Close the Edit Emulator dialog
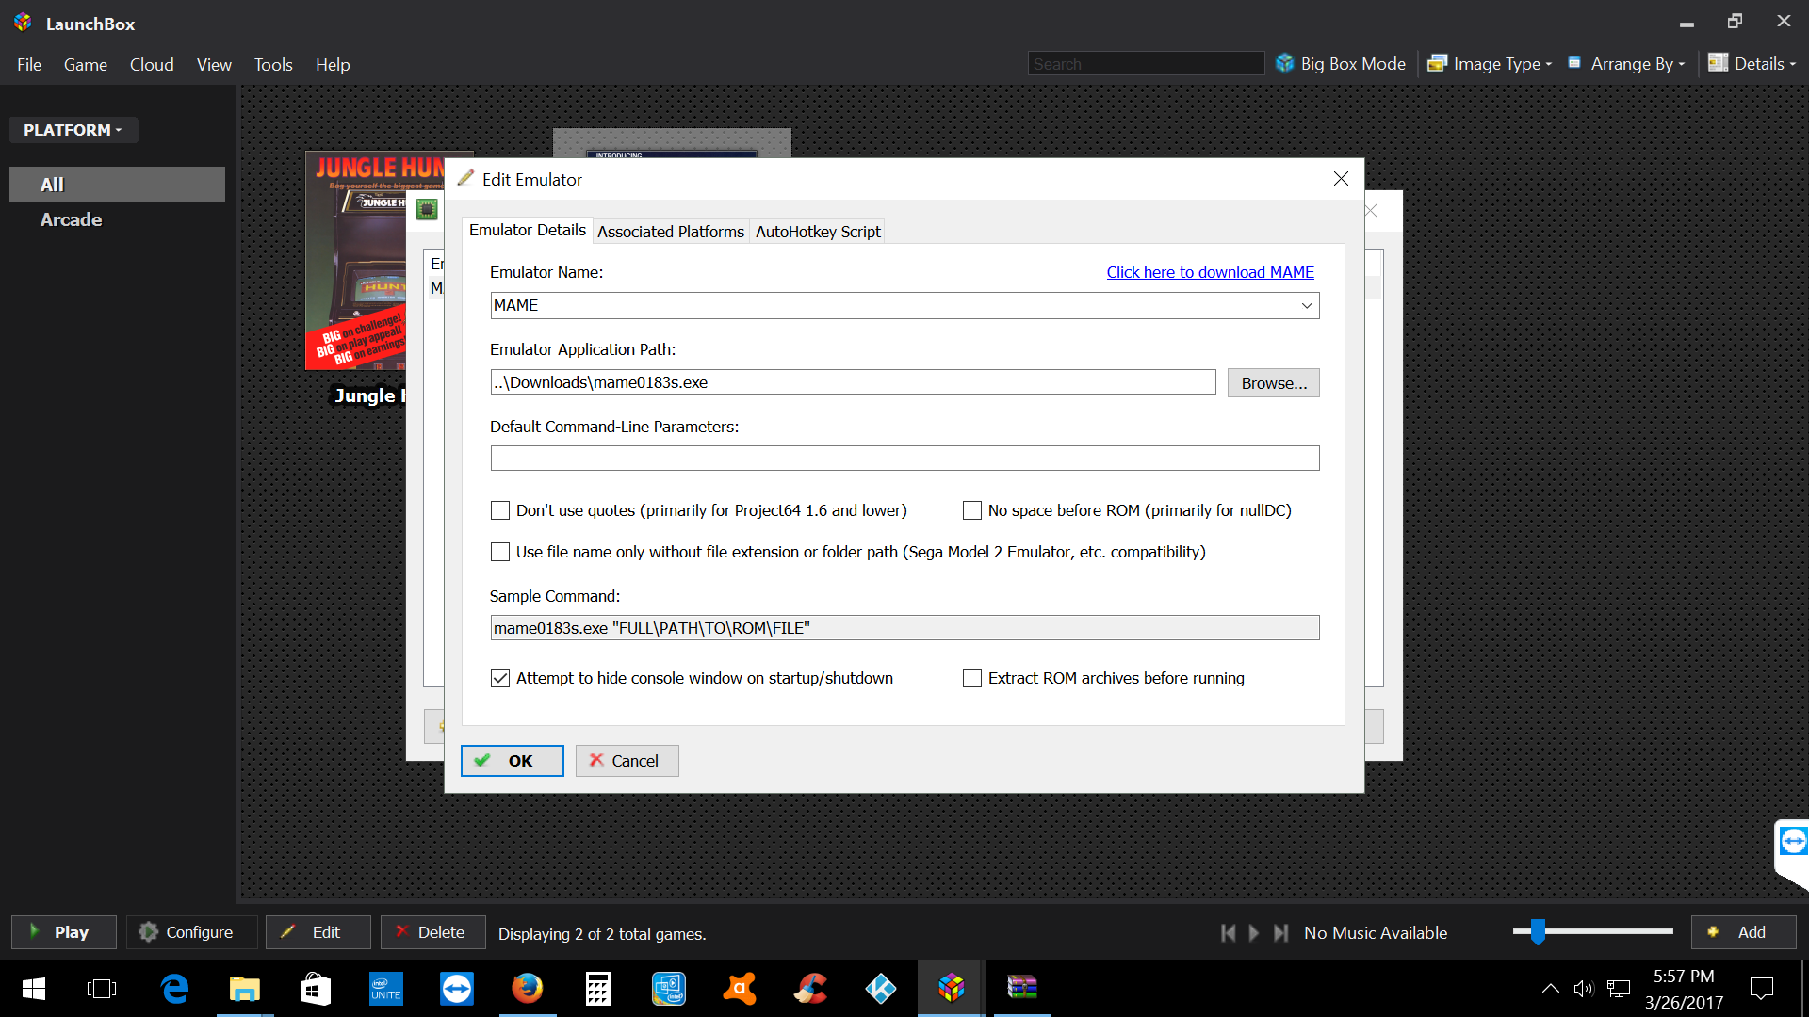The width and height of the screenshot is (1809, 1017). (x=1341, y=179)
